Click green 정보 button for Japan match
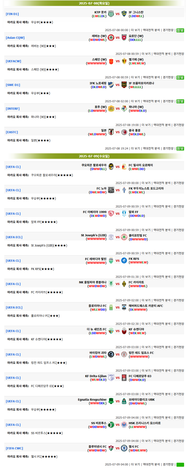The height and width of the screenshot is (468, 186). pyautogui.click(x=180, y=149)
